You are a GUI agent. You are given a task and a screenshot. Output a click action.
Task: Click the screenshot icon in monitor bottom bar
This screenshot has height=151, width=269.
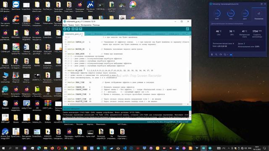[225, 55]
